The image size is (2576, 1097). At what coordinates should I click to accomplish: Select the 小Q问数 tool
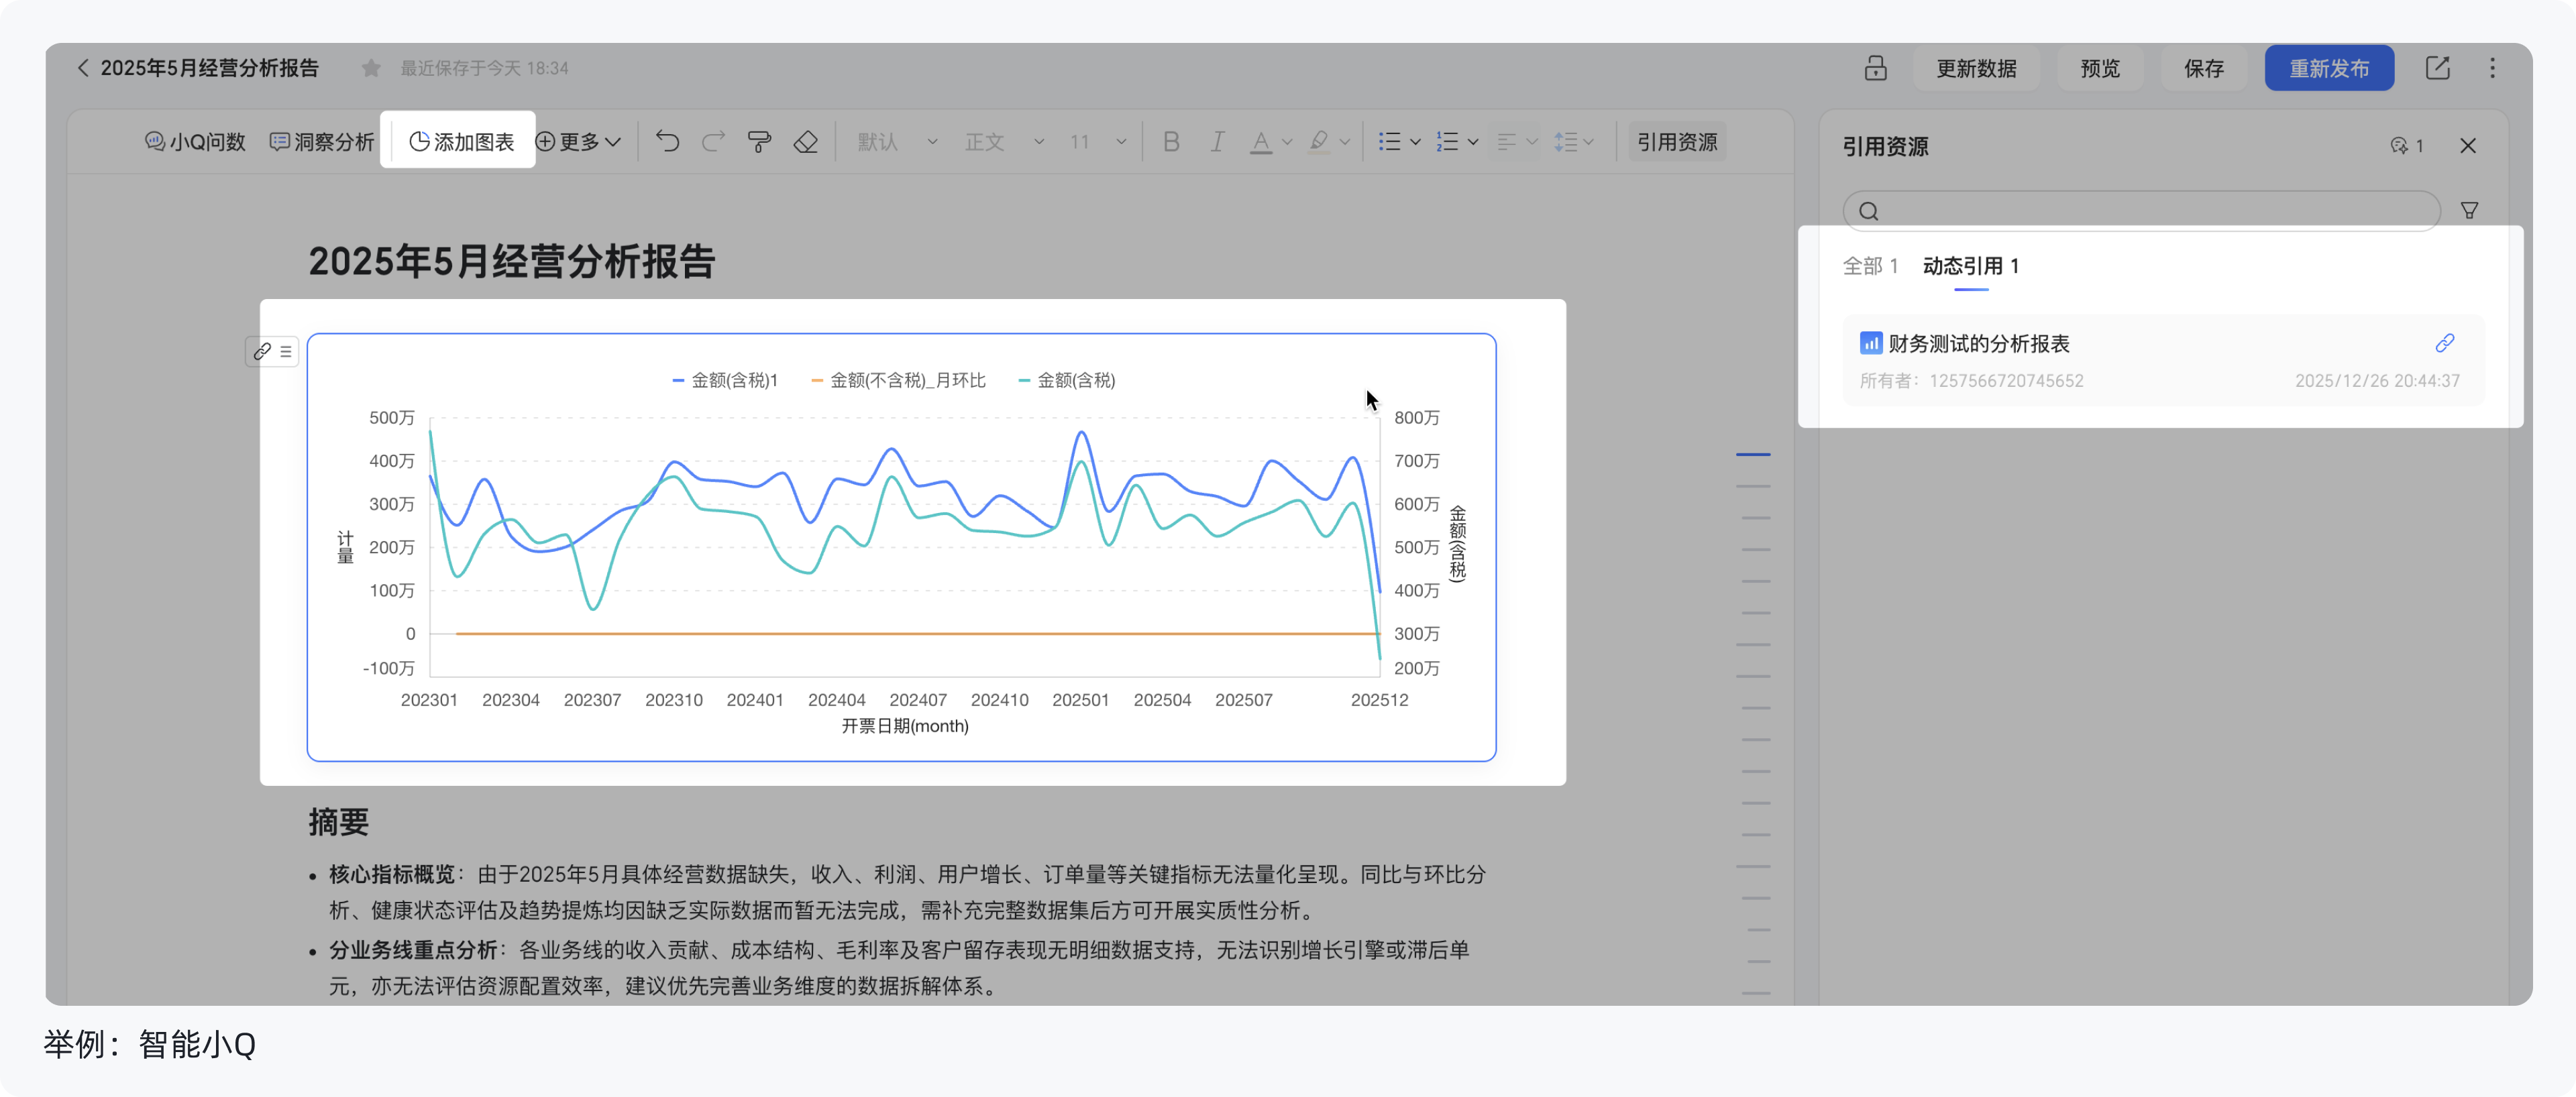click(x=196, y=141)
